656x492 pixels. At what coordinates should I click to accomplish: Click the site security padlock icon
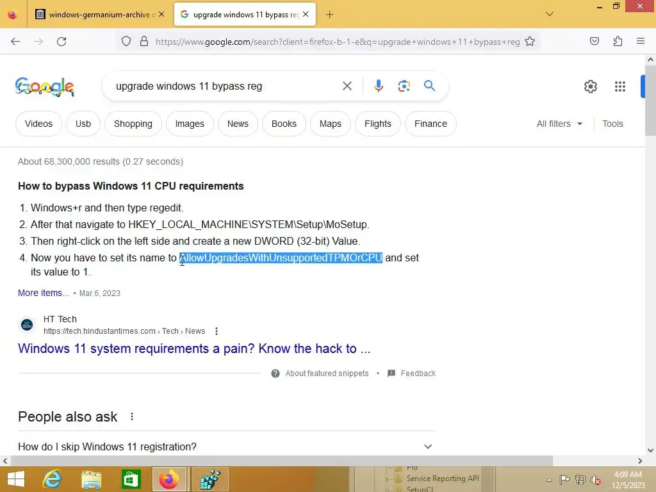click(x=144, y=42)
